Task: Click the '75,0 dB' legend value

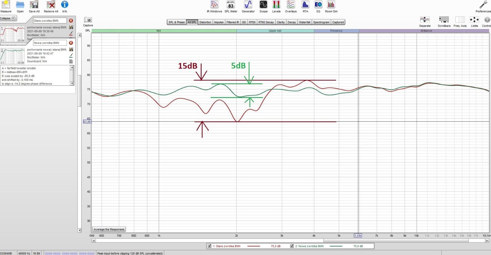Action: pos(358,246)
